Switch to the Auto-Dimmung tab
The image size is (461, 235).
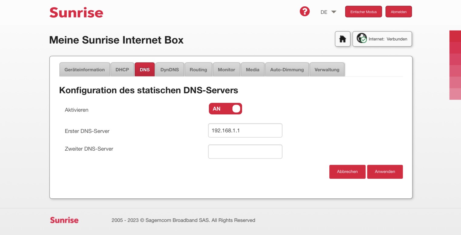point(287,70)
